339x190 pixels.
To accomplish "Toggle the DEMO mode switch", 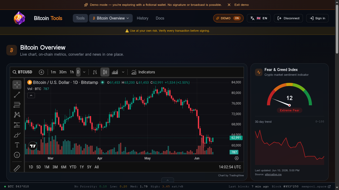I will (228, 18).
